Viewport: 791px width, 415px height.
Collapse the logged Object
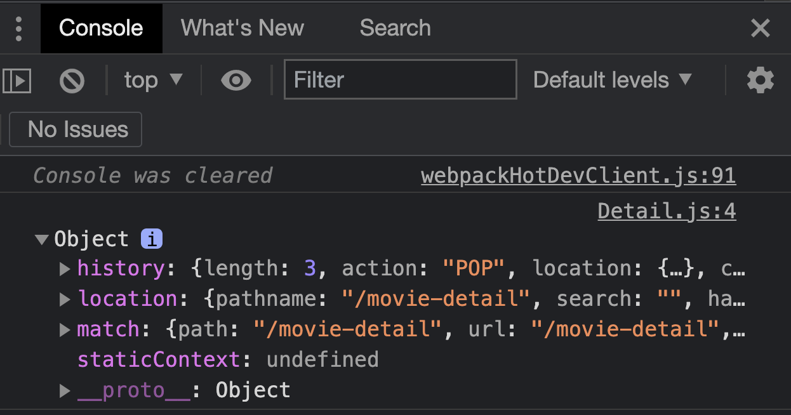pos(42,239)
